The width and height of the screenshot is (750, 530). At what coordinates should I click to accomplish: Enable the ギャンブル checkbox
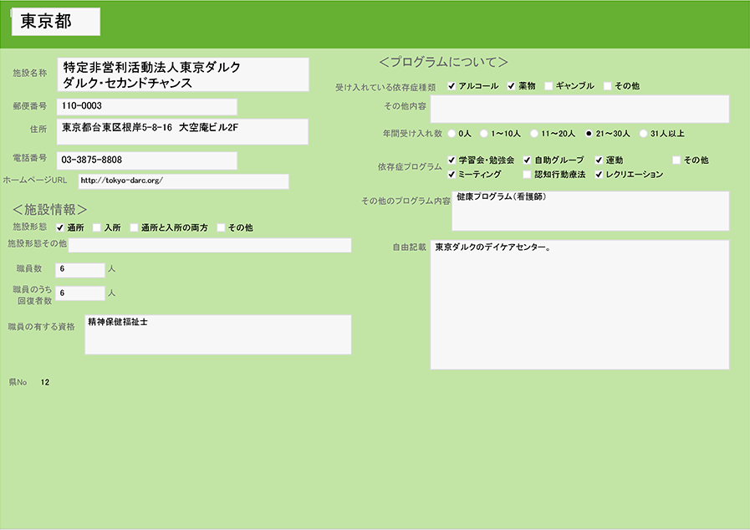coord(548,86)
